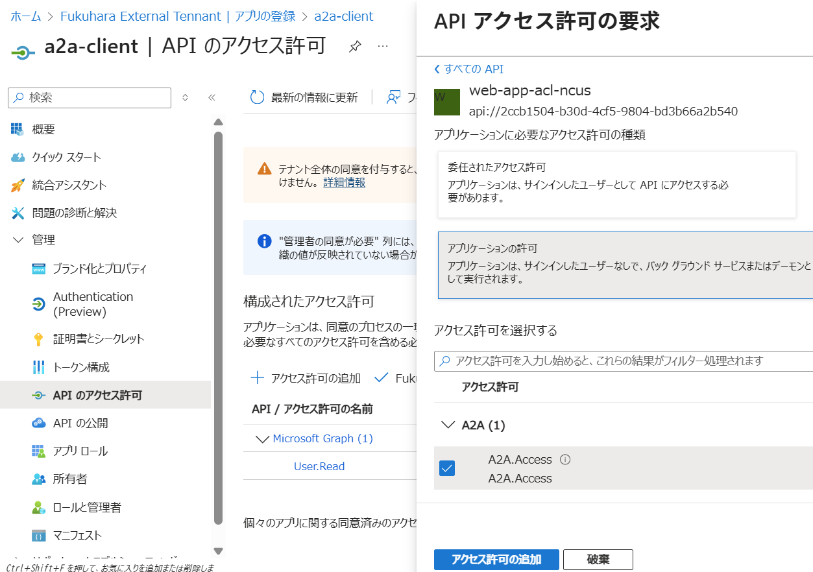The width and height of the screenshot is (813, 572).
Task: Pin the a2a-client page with pushpin icon
Action: (x=355, y=47)
